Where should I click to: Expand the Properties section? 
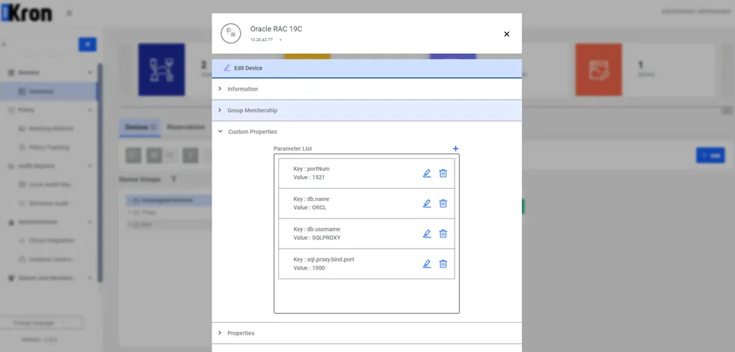click(367, 333)
